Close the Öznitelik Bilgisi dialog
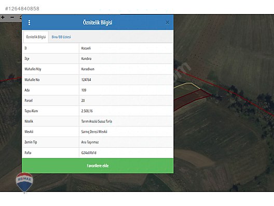The image size is (274, 206). tap(167, 22)
